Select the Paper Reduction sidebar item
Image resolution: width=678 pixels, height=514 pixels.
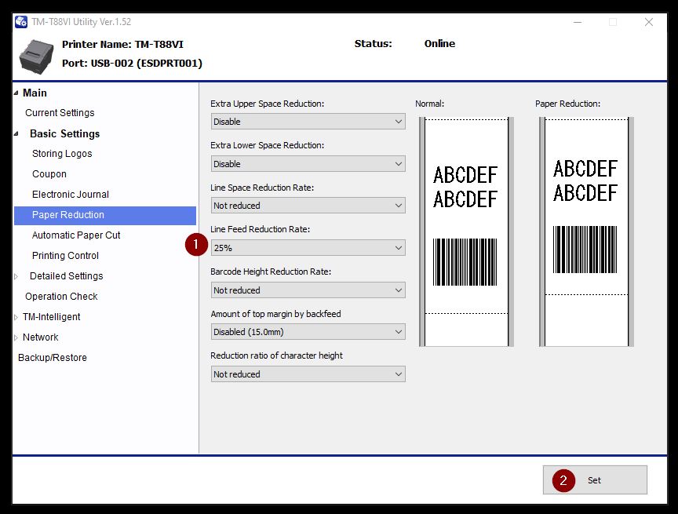pyautogui.click(x=105, y=215)
